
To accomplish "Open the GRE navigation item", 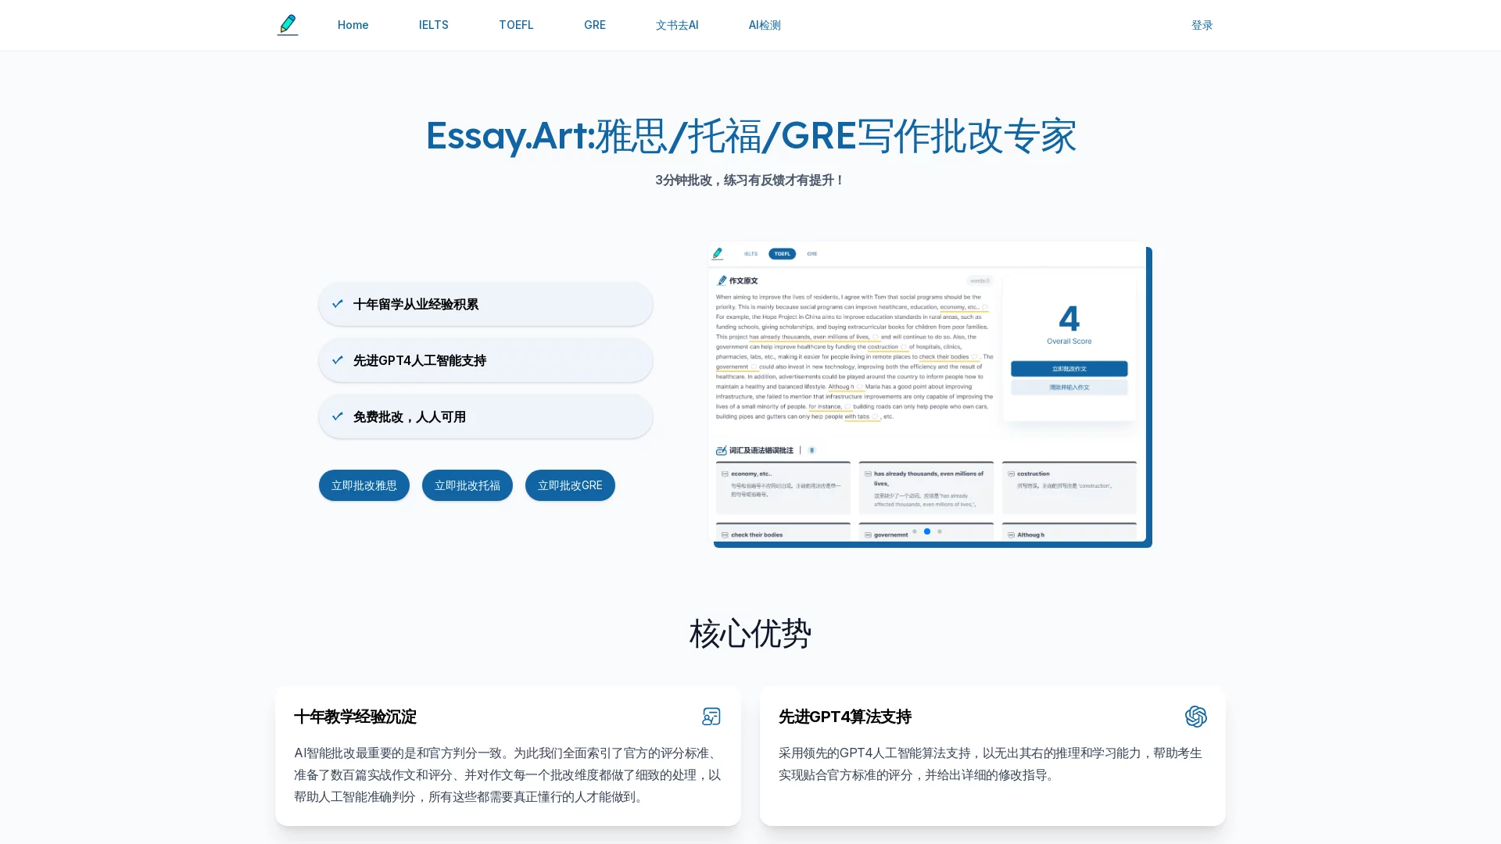I will coord(594,25).
